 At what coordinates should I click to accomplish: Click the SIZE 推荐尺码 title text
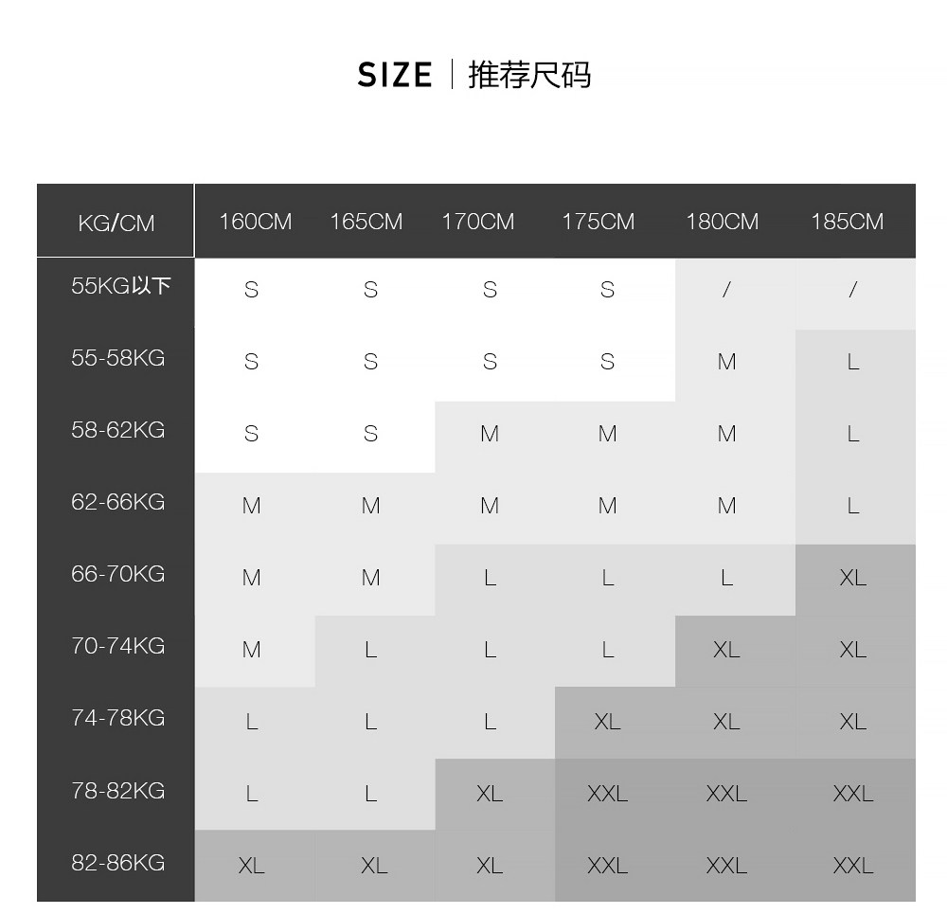[x=473, y=75]
